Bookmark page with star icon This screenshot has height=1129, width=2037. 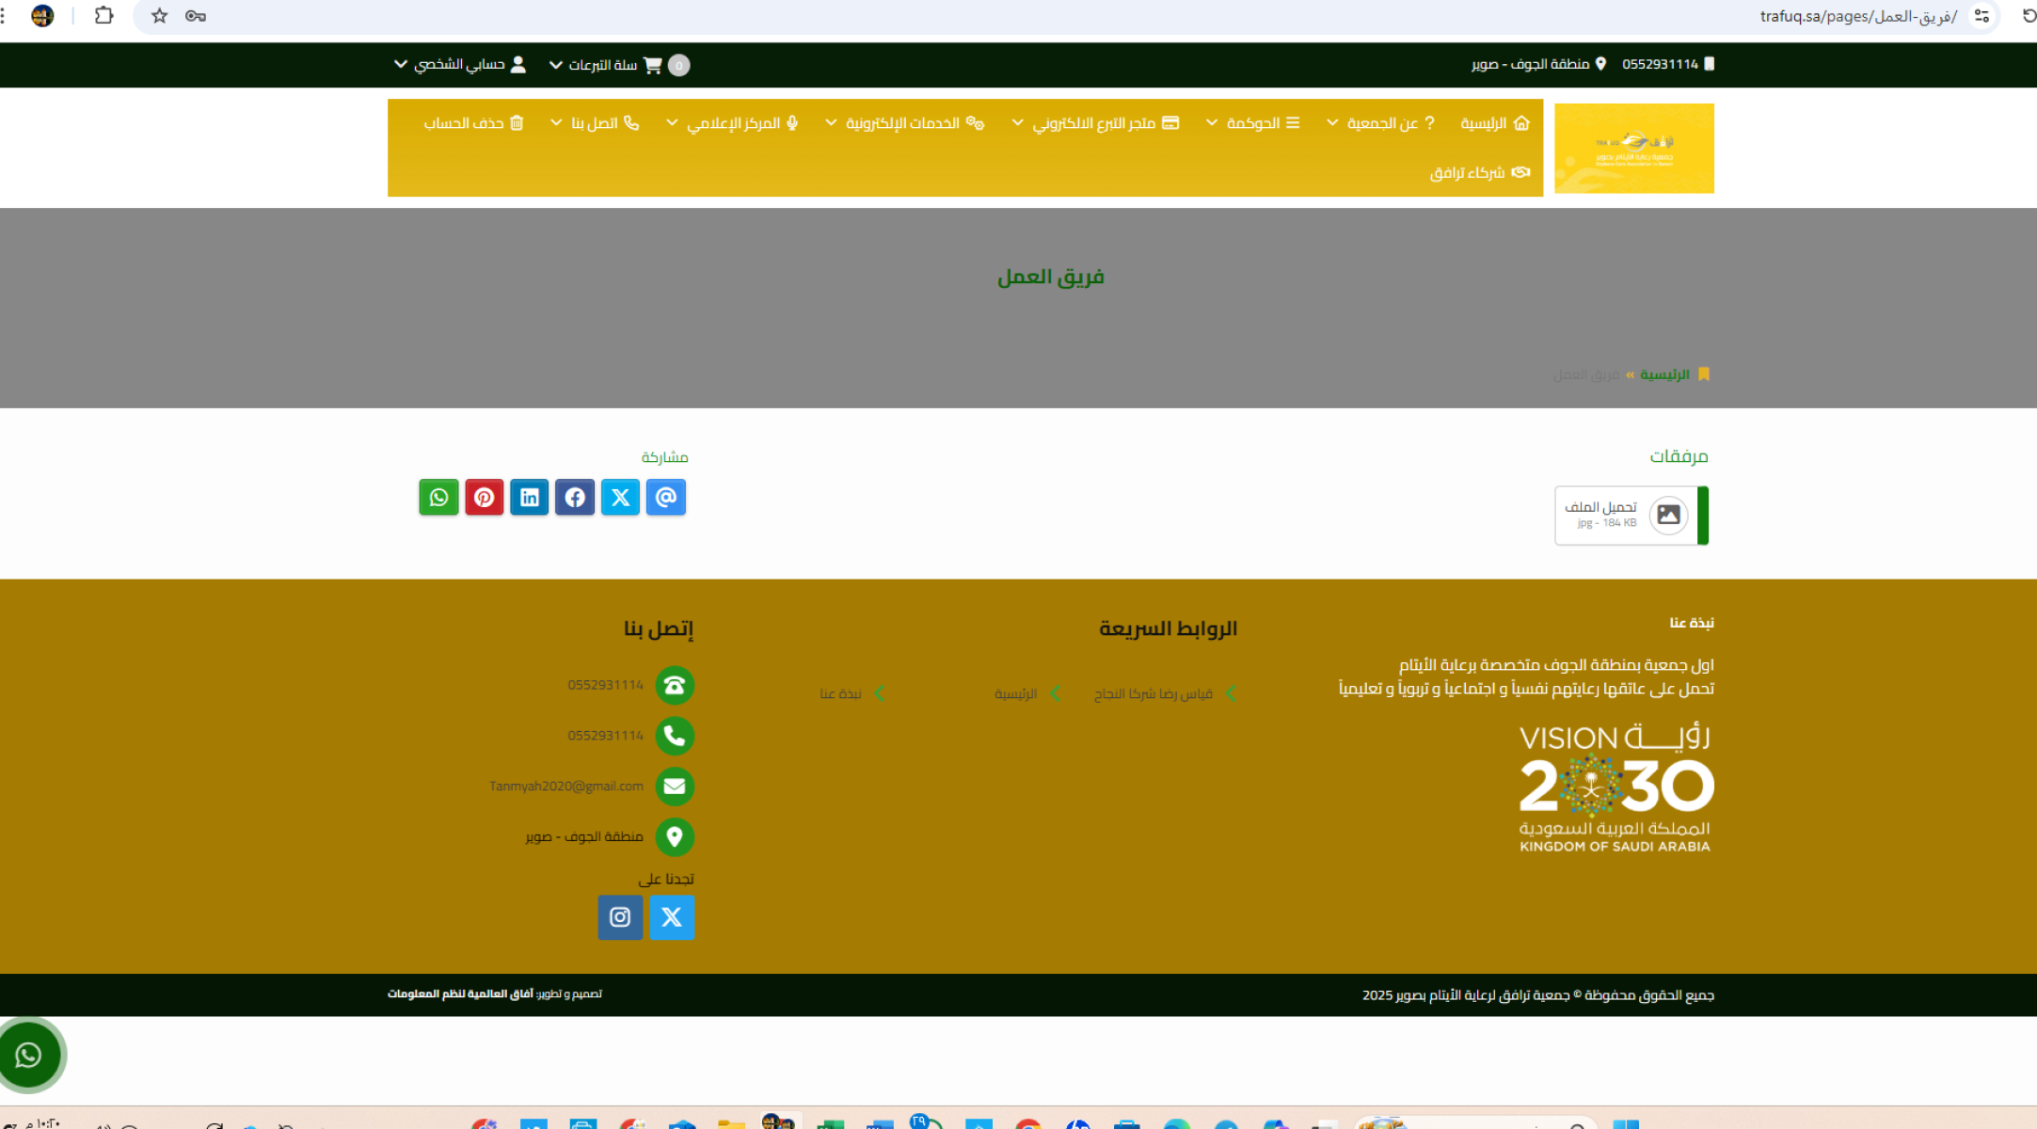159,16
